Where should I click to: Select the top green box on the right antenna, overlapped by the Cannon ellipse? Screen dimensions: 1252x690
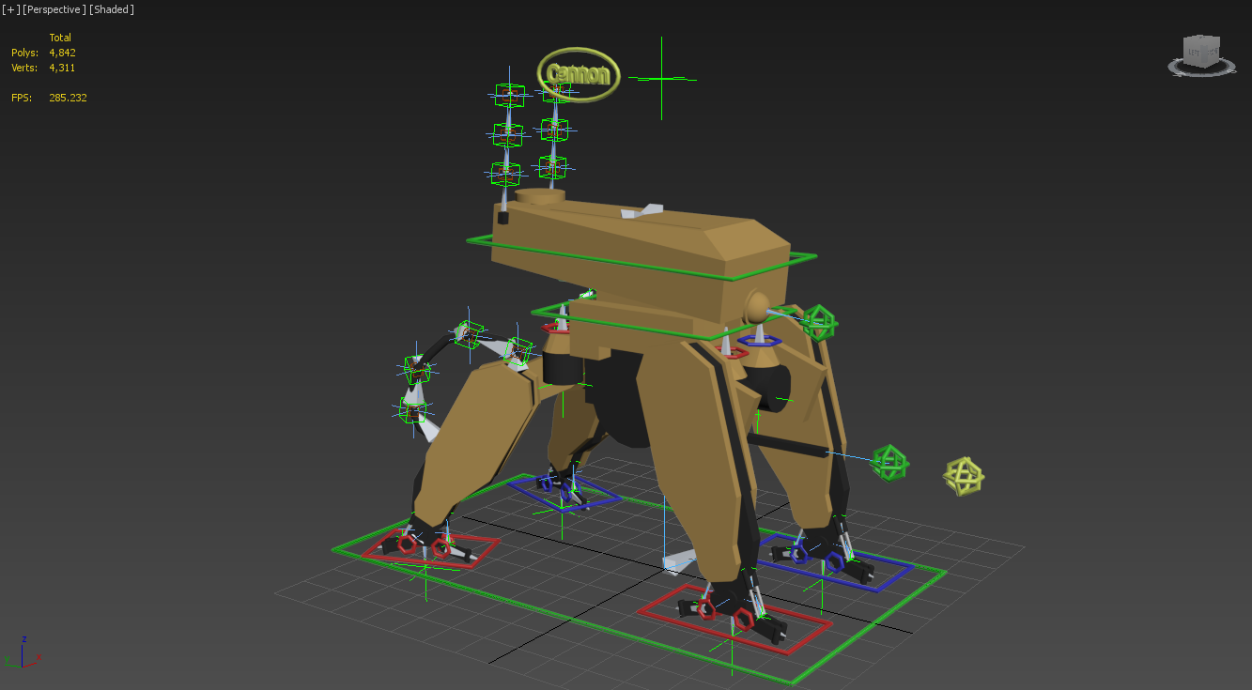557,90
